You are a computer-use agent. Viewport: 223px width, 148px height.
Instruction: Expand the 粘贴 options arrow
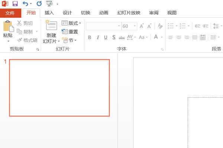pos(8,41)
